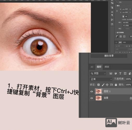Click the 不透明度 100% value field
The width and height of the screenshot is (132, 130).
pos(128,79)
